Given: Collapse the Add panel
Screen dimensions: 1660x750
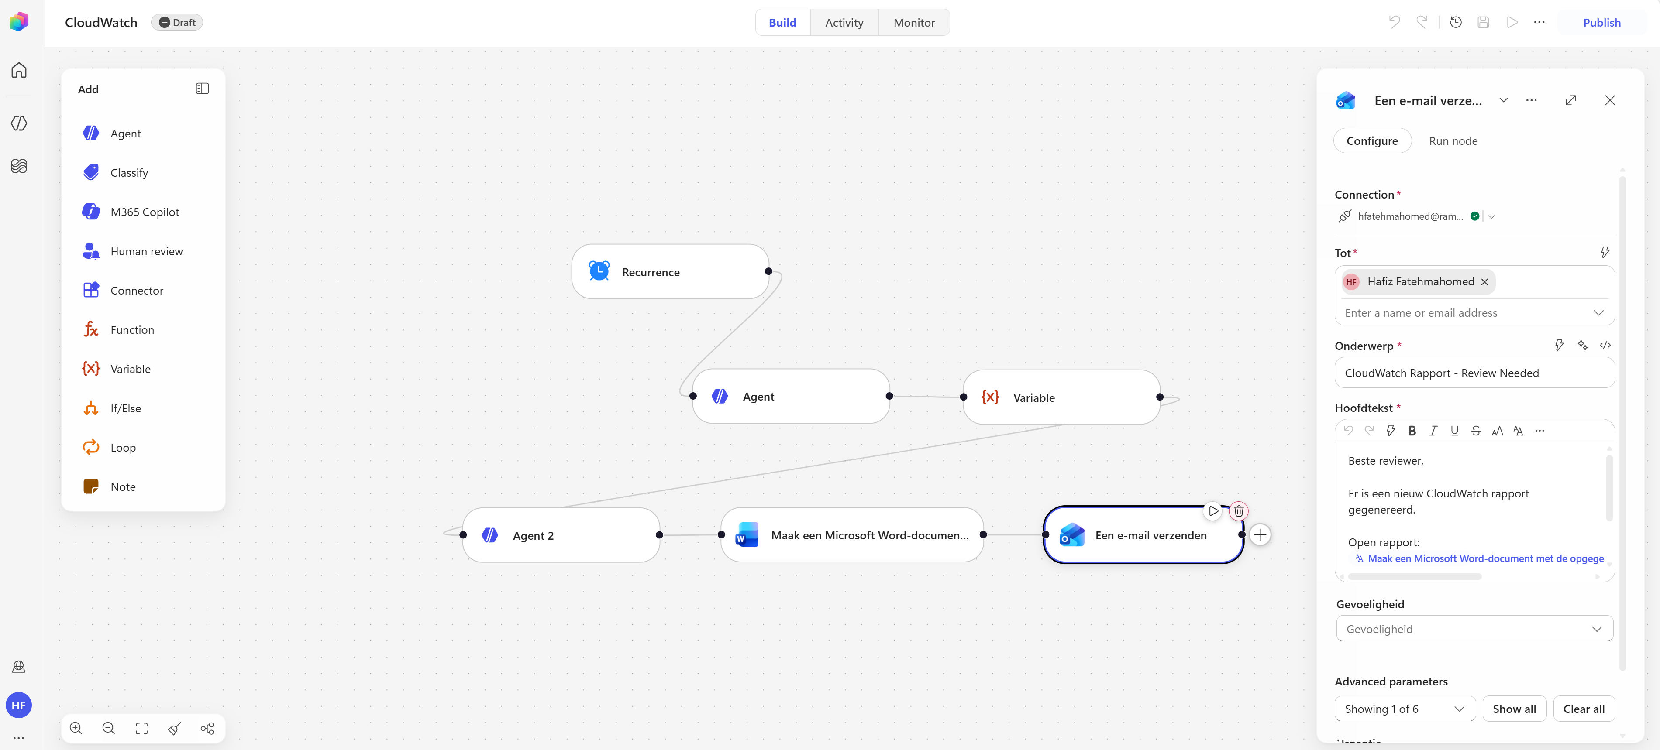Looking at the screenshot, I should pyautogui.click(x=202, y=89).
